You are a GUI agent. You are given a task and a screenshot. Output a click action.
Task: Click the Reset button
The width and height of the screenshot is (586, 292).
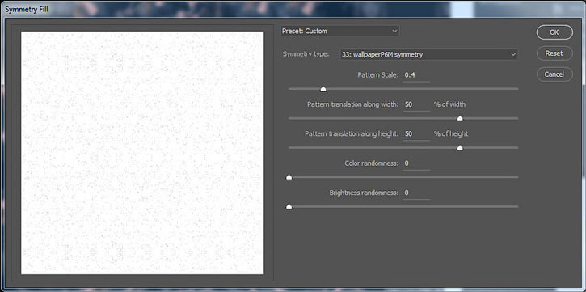[554, 53]
